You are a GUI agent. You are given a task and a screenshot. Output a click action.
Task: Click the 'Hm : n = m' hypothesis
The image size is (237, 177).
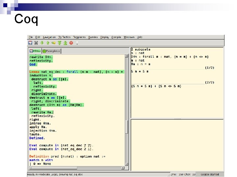[x=141, y=64]
